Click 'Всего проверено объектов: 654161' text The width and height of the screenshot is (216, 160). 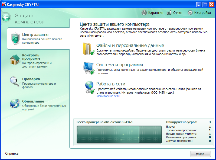(105, 122)
